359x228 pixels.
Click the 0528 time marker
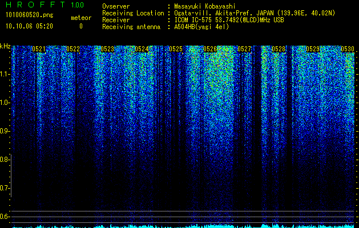(x=279, y=49)
